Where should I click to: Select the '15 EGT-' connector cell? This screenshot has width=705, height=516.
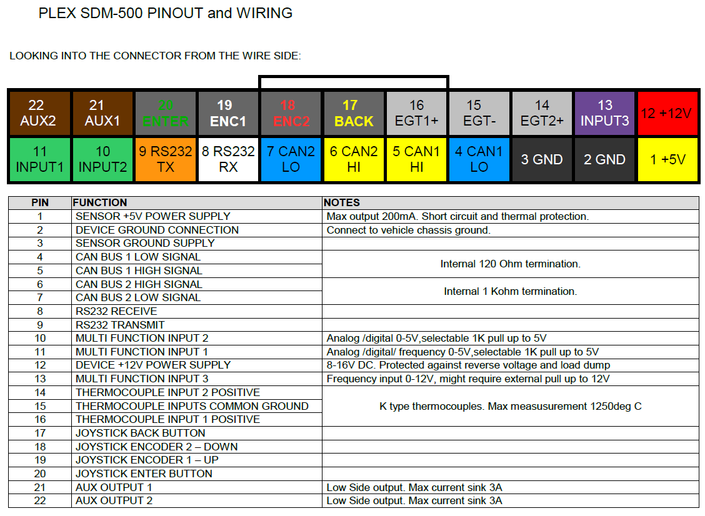(479, 113)
